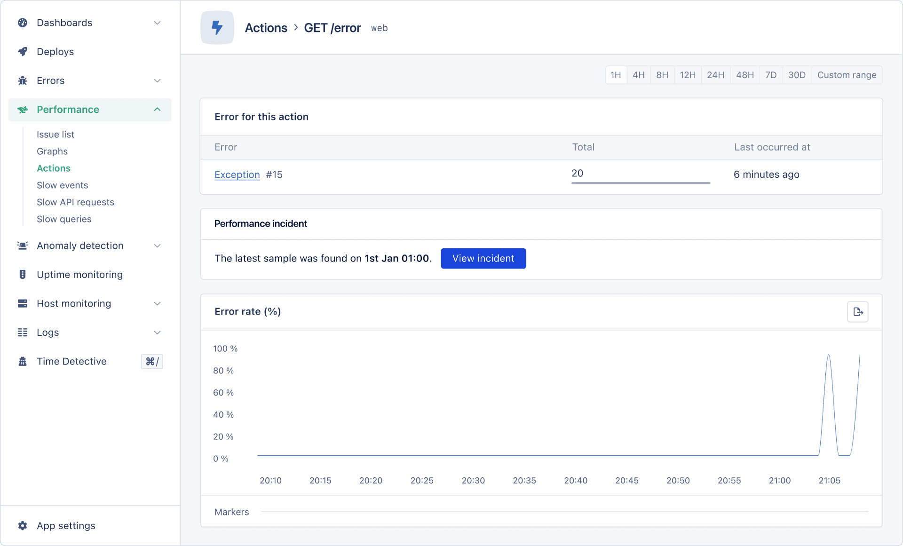The height and width of the screenshot is (546, 903).
Task: Open Slow events under Performance
Action: point(63,185)
